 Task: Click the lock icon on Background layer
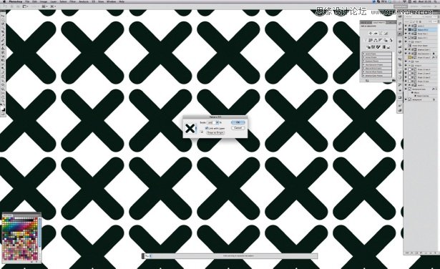434,99
